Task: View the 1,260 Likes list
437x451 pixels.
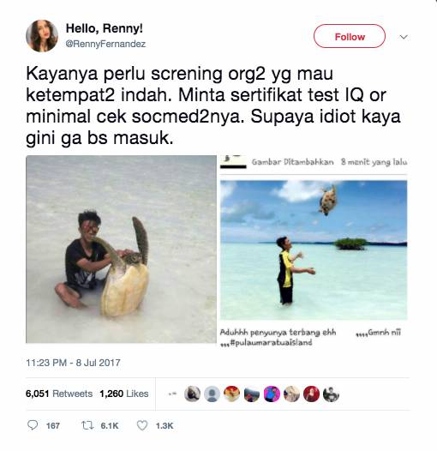Action: (x=124, y=394)
